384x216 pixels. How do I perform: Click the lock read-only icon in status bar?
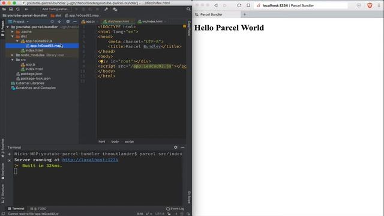pos(169,214)
